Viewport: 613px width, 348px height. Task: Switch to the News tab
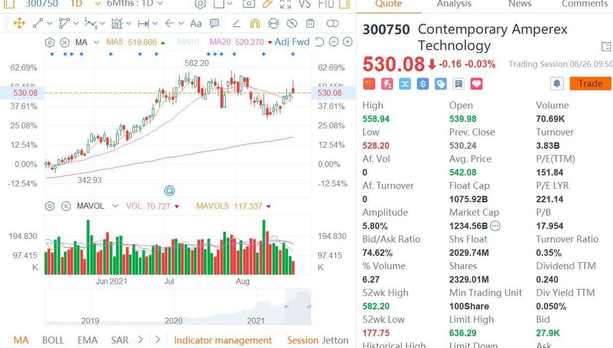(520, 4)
